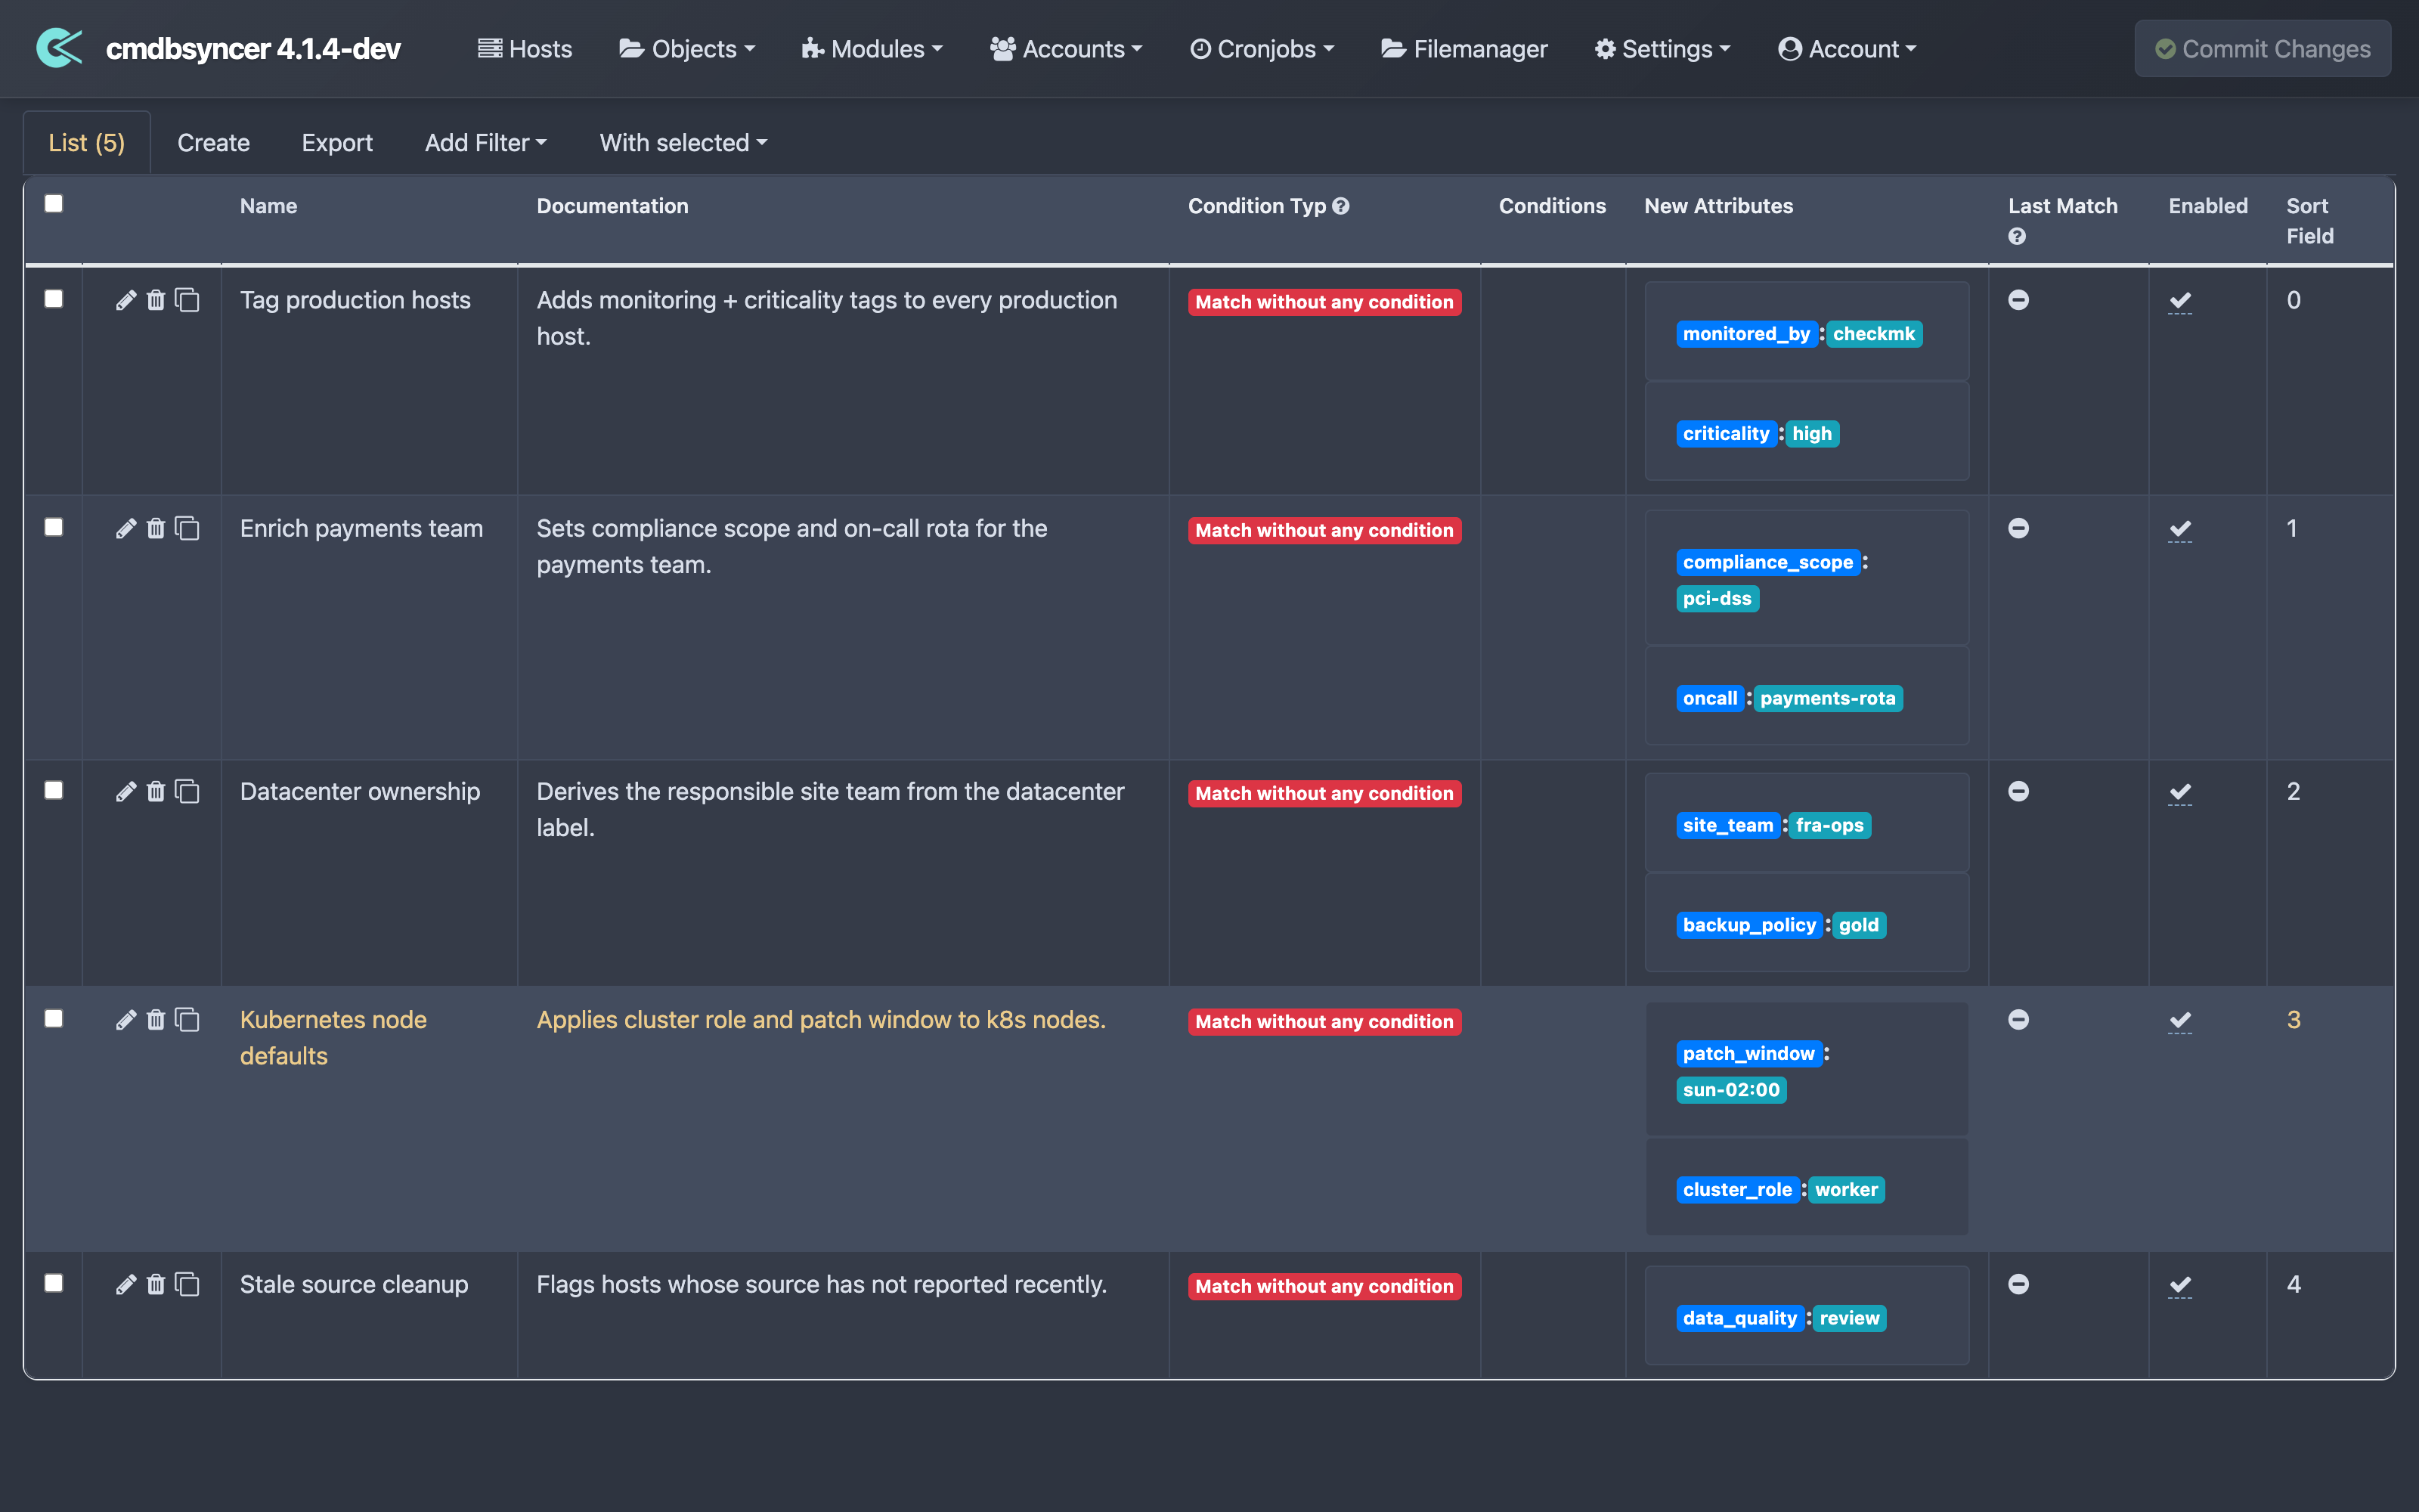Viewport: 2419px width, 1512px height.
Task: Sort by the Name column header
Action: pos(268,206)
